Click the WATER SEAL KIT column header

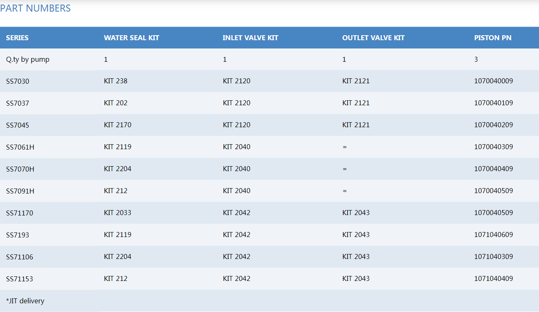131,38
